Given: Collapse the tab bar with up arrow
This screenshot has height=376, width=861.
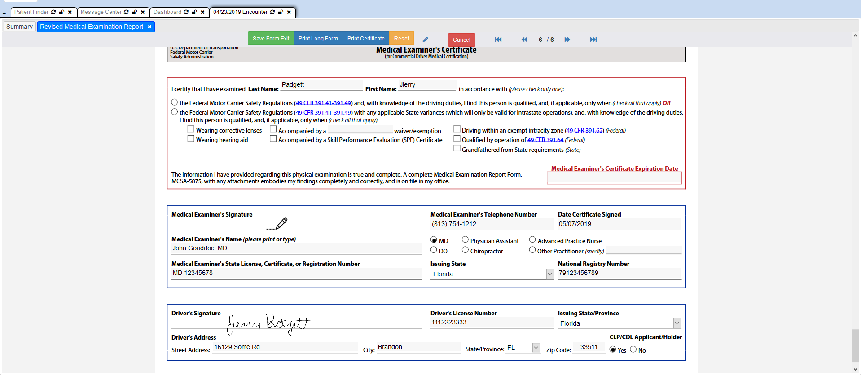Looking at the screenshot, I should [x=4, y=13].
